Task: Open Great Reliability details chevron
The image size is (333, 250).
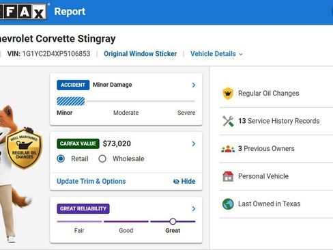Action: (194, 208)
